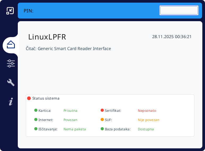Open the sliders settings page

[11, 63]
